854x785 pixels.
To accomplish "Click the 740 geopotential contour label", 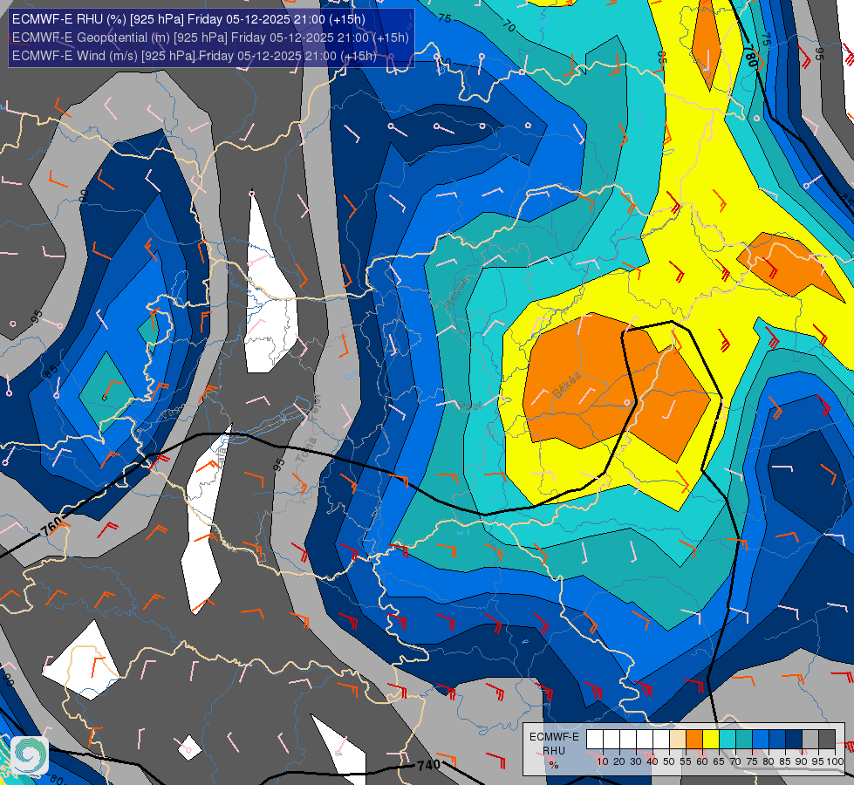I will click(428, 765).
